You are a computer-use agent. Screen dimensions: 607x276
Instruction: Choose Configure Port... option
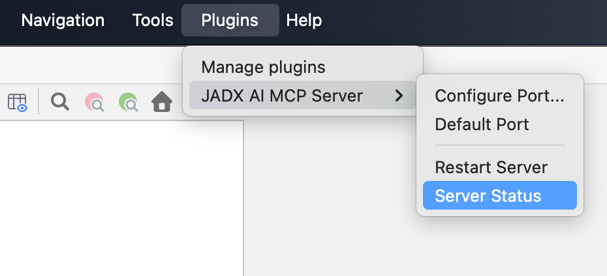pos(499,96)
